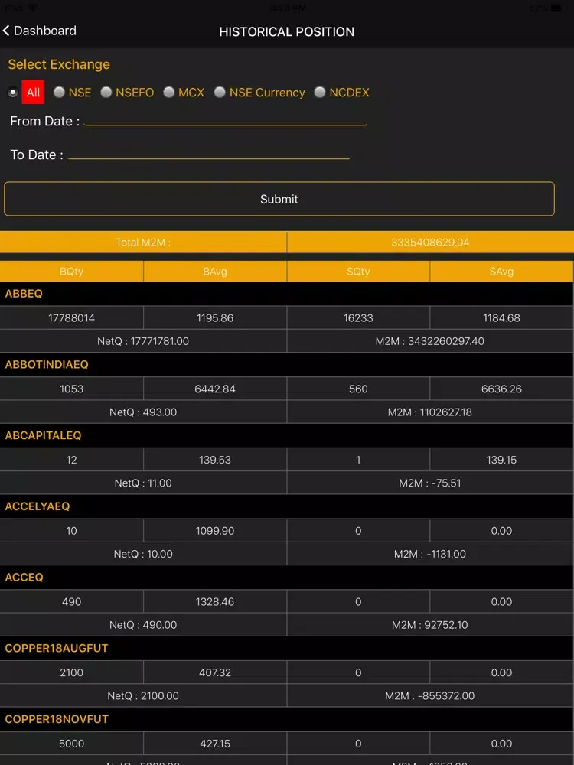Viewport: 574px width, 765px height.
Task: Click sell quantity 560
Action: point(358,389)
